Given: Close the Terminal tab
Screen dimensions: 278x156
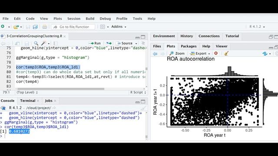Looking at the screenshot, I should click(38, 101).
